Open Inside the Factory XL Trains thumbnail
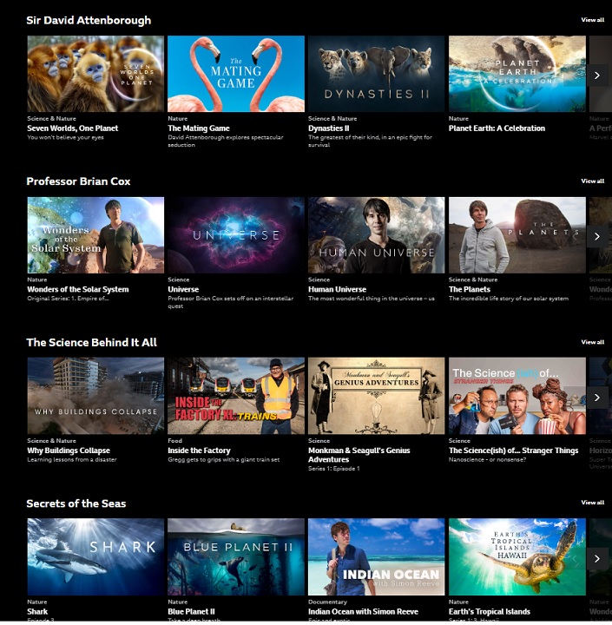 236,396
